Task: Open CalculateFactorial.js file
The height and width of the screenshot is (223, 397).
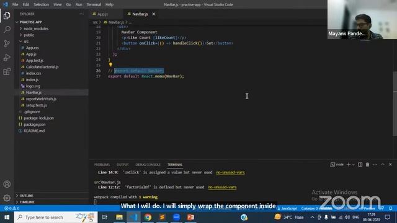Action: pyautogui.click(x=42, y=67)
